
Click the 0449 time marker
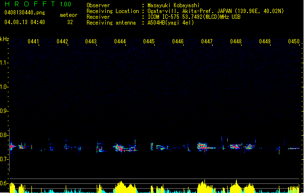click(x=265, y=41)
